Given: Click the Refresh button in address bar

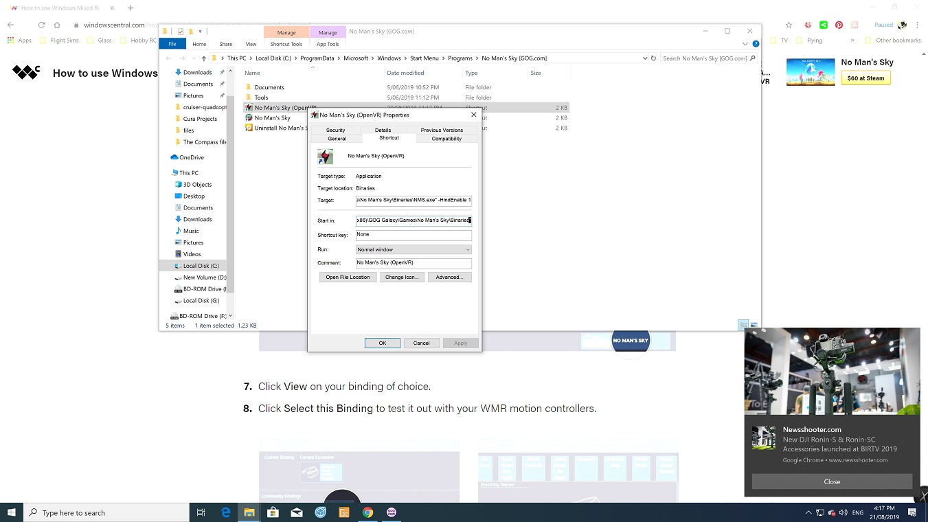Looking at the screenshot, I should tap(653, 58).
